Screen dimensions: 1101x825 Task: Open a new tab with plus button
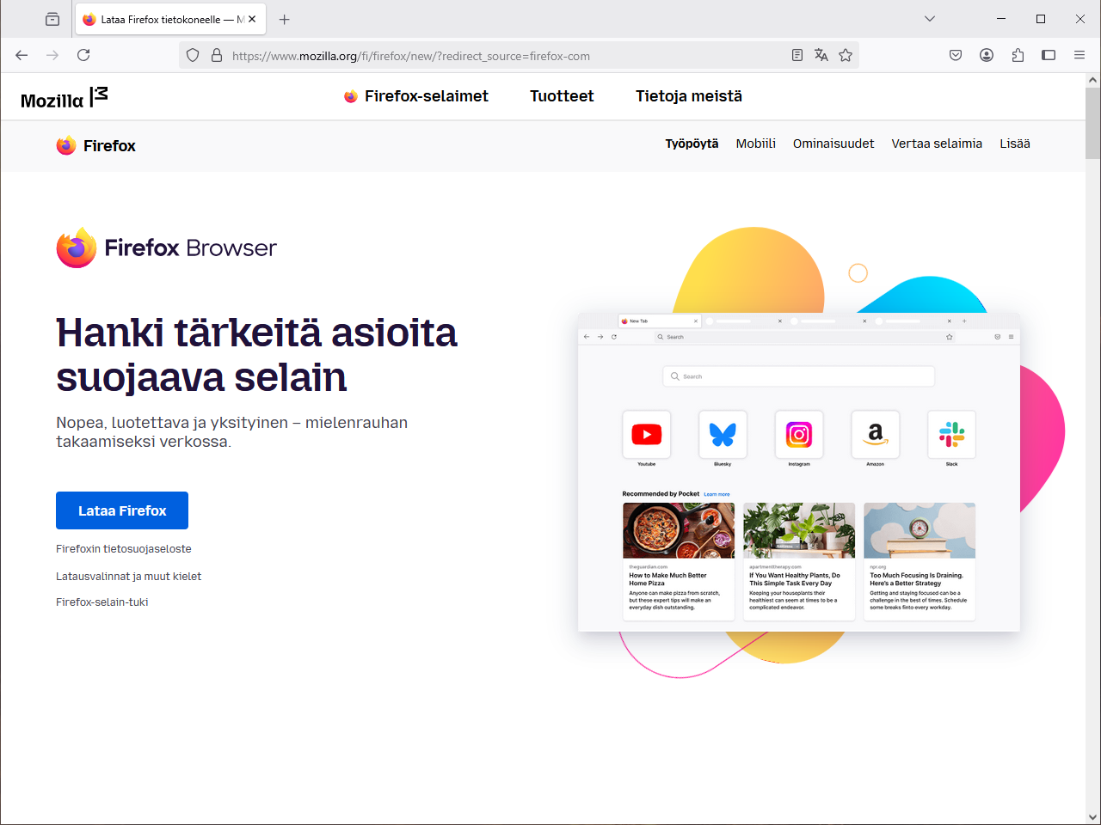pyautogui.click(x=285, y=19)
